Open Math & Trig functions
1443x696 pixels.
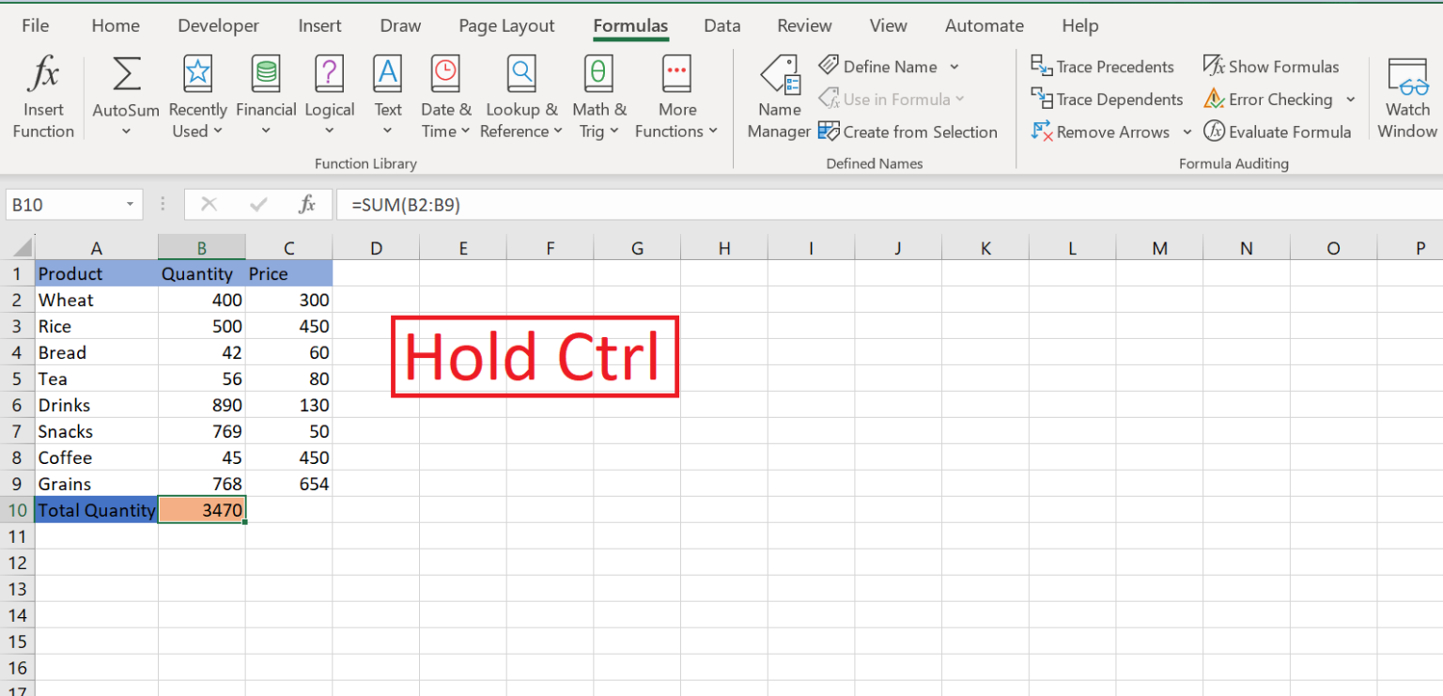pyautogui.click(x=598, y=98)
